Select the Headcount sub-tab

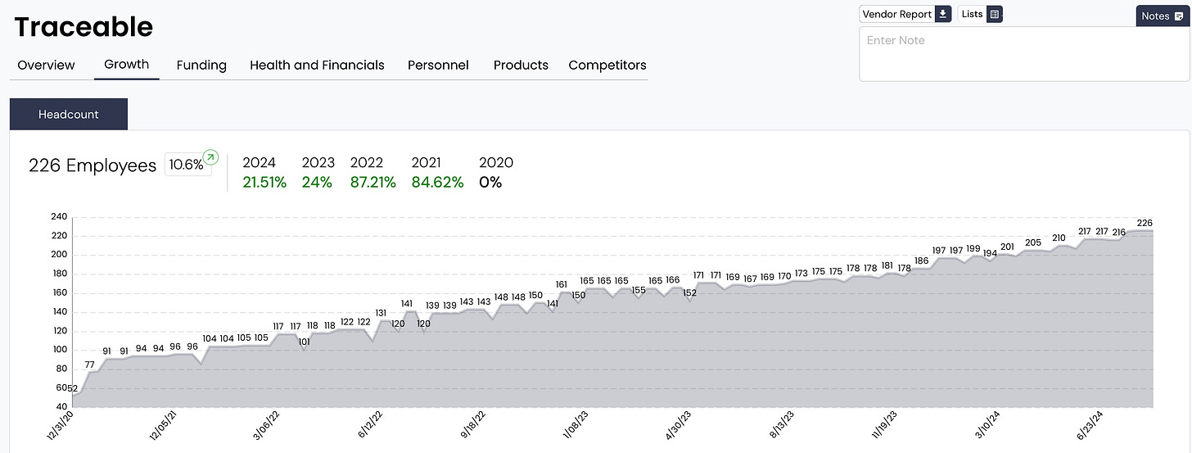[x=69, y=114]
